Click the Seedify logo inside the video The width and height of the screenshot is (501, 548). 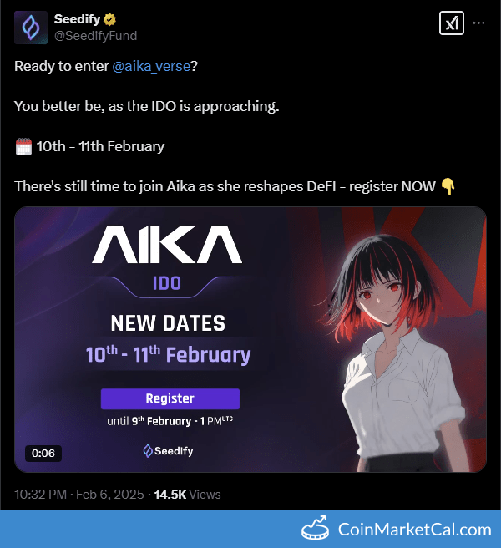pyautogui.click(x=168, y=451)
